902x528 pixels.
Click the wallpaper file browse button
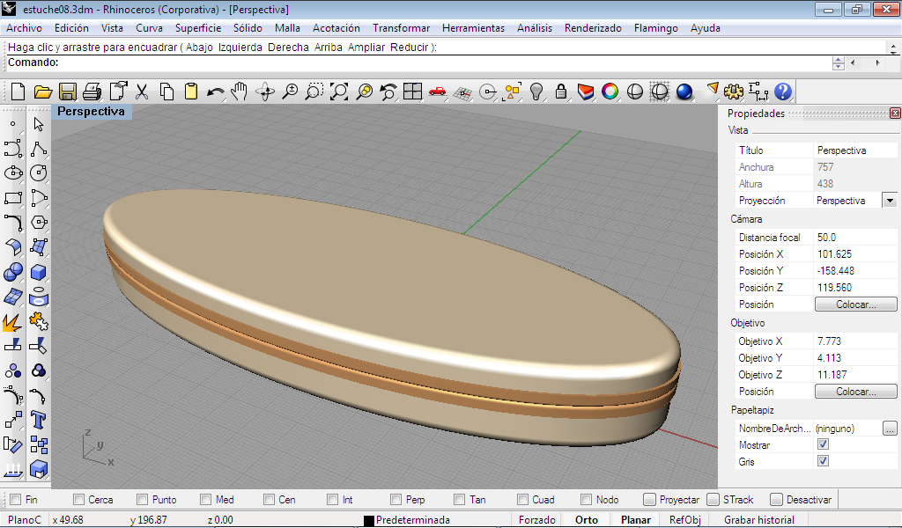point(890,429)
